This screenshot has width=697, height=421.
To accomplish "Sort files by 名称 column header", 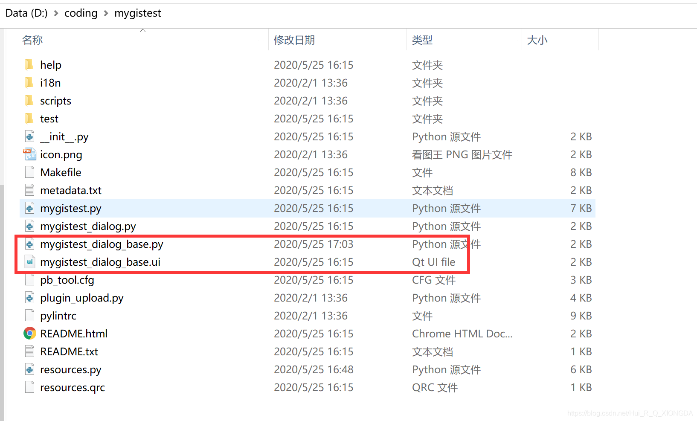I will coord(32,40).
